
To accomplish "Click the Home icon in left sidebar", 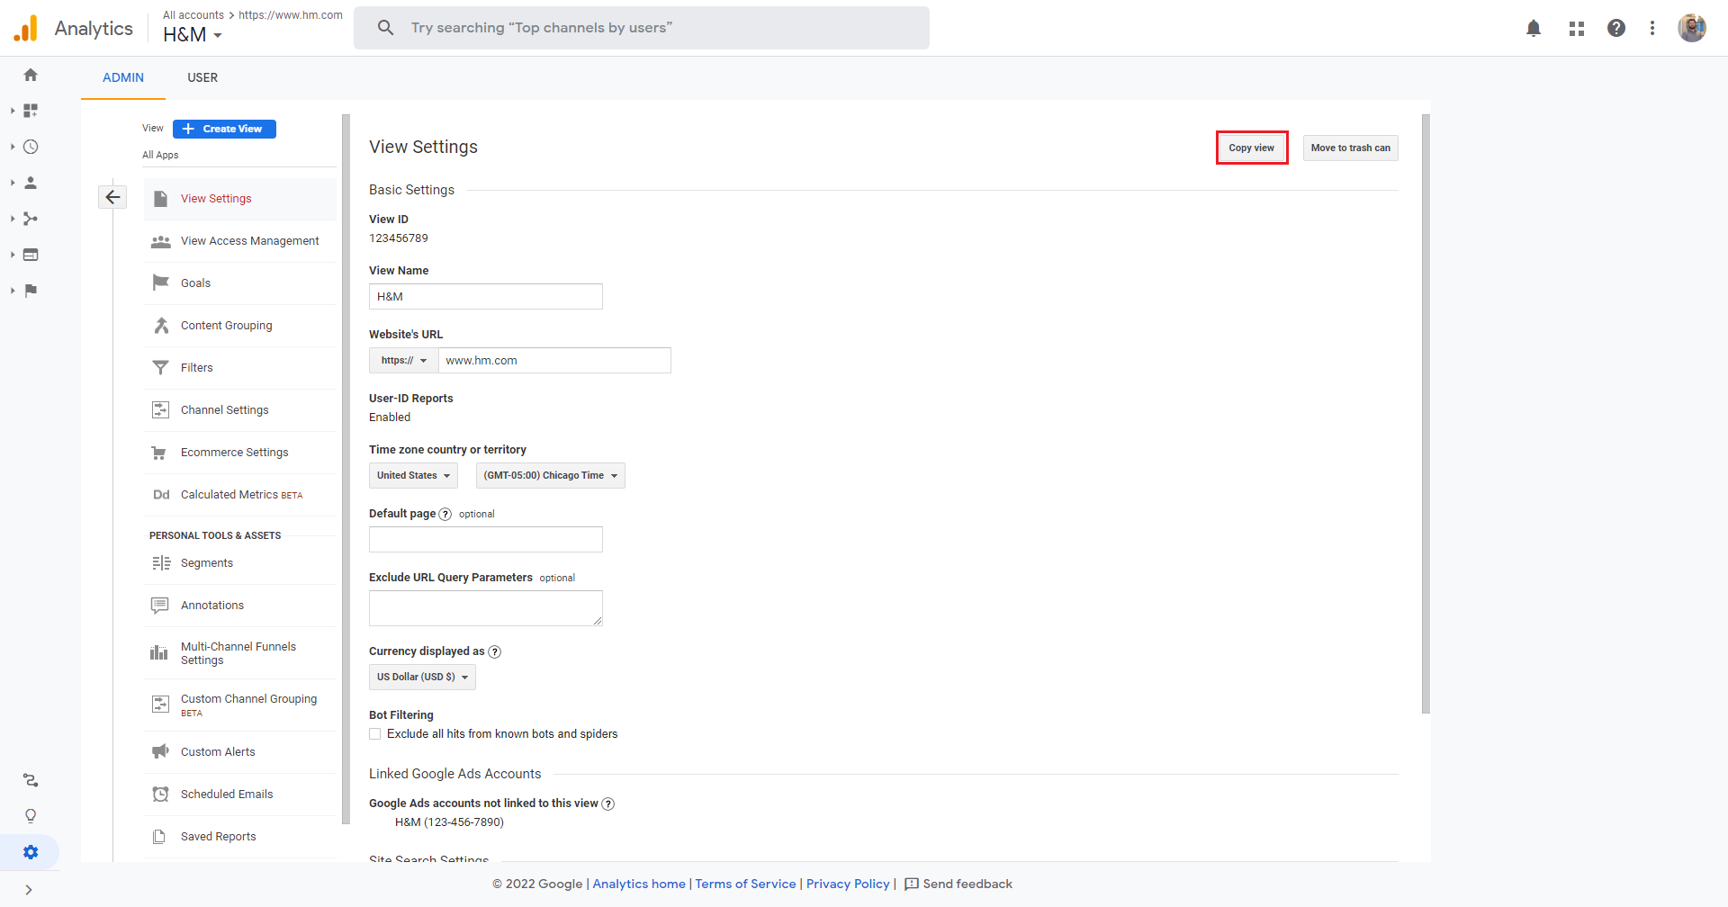I will (31, 75).
